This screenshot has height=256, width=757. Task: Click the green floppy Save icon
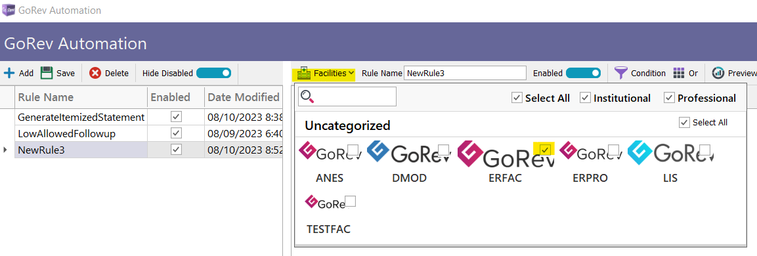[47, 74]
